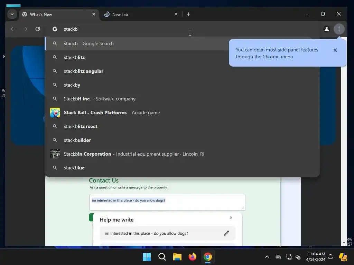Click the OneDrive cloud tray icon
Image resolution: width=354 pixels, height=265 pixels.
(x=278, y=257)
